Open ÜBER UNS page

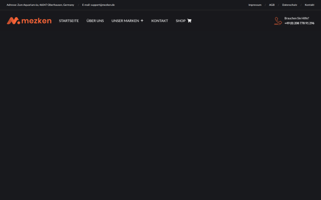point(95,21)
